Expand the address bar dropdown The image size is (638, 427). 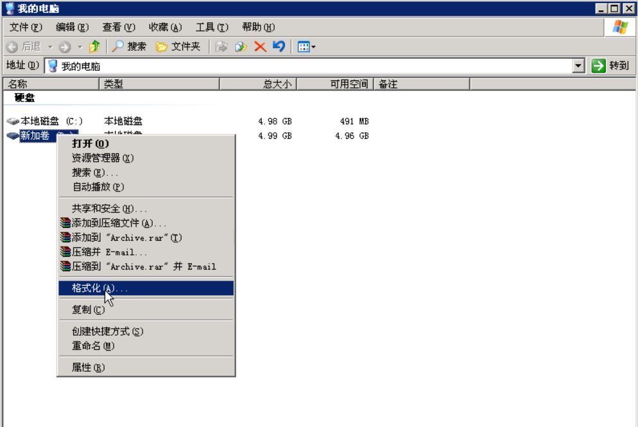(x=578, y=65)
